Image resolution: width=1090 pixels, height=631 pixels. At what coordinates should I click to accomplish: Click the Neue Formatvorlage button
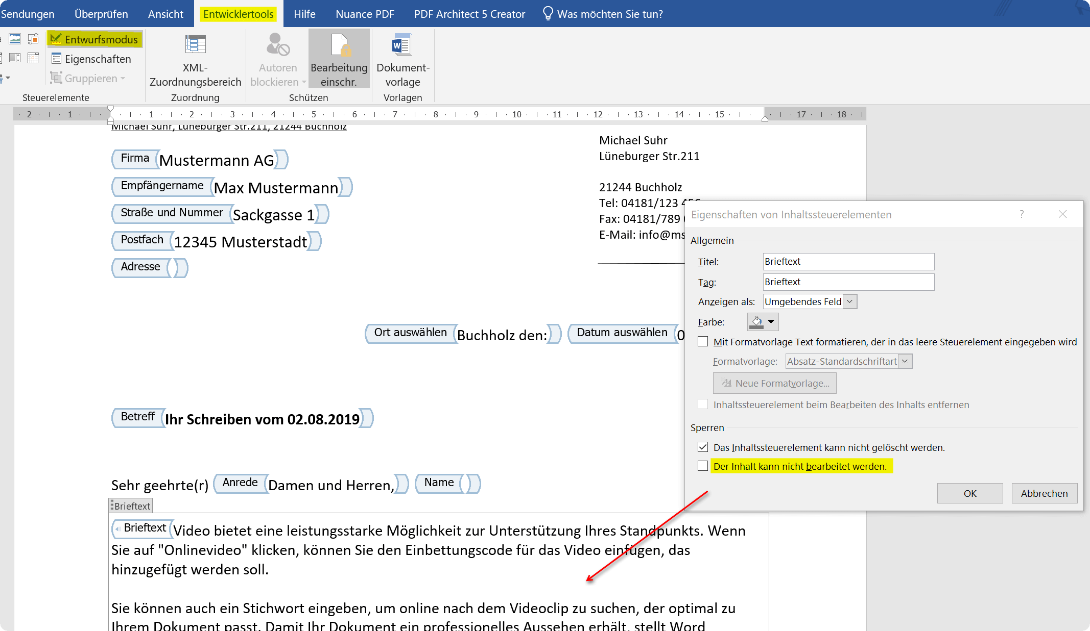click(x=774, y=383)
